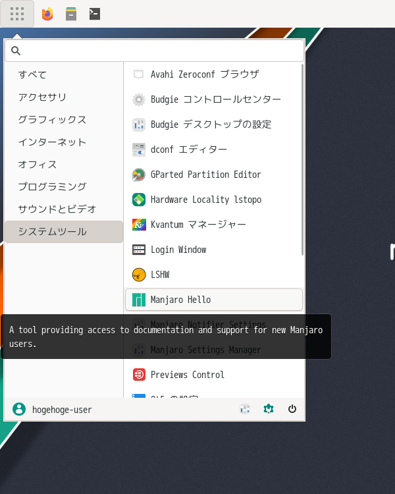Open system settings gear in menu footer
This screenshot has width=395, height=494.
click(x=269, y=409)
